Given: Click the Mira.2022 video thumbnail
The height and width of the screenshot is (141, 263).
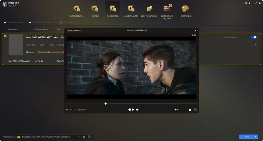Looking at the screenshot, I should 16,45.
